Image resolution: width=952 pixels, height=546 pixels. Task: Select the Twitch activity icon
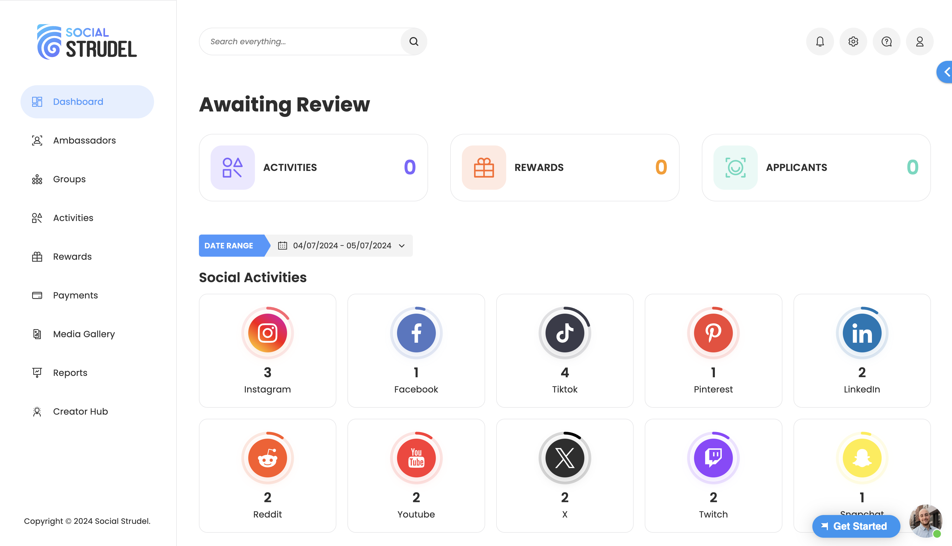pos(713,458)
